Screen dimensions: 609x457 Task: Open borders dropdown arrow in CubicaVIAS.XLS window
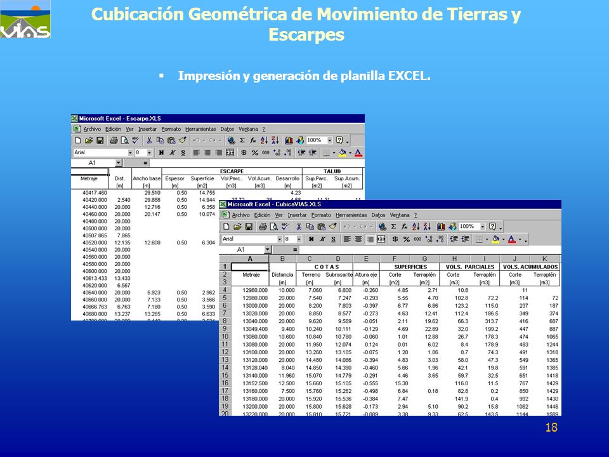pyautogui.click(x=487, y=239)
